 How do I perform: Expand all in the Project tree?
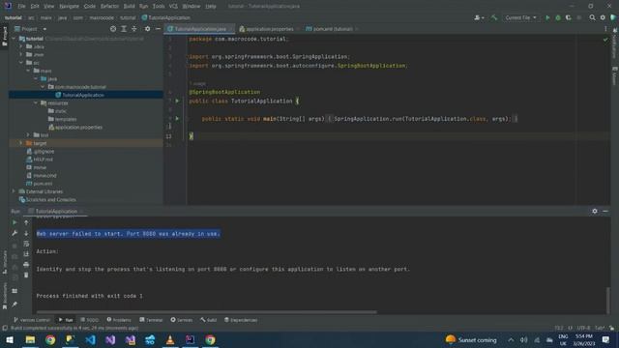click(x=124, y=29)
